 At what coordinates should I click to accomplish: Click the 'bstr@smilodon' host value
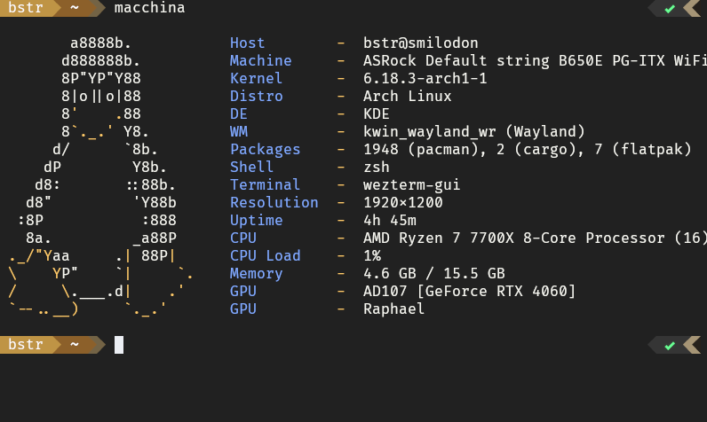tap(420, 43)
